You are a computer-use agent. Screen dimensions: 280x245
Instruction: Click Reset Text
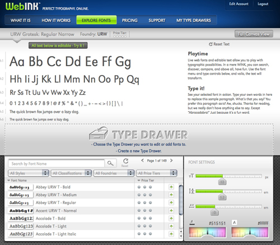[x=219, y=44]
